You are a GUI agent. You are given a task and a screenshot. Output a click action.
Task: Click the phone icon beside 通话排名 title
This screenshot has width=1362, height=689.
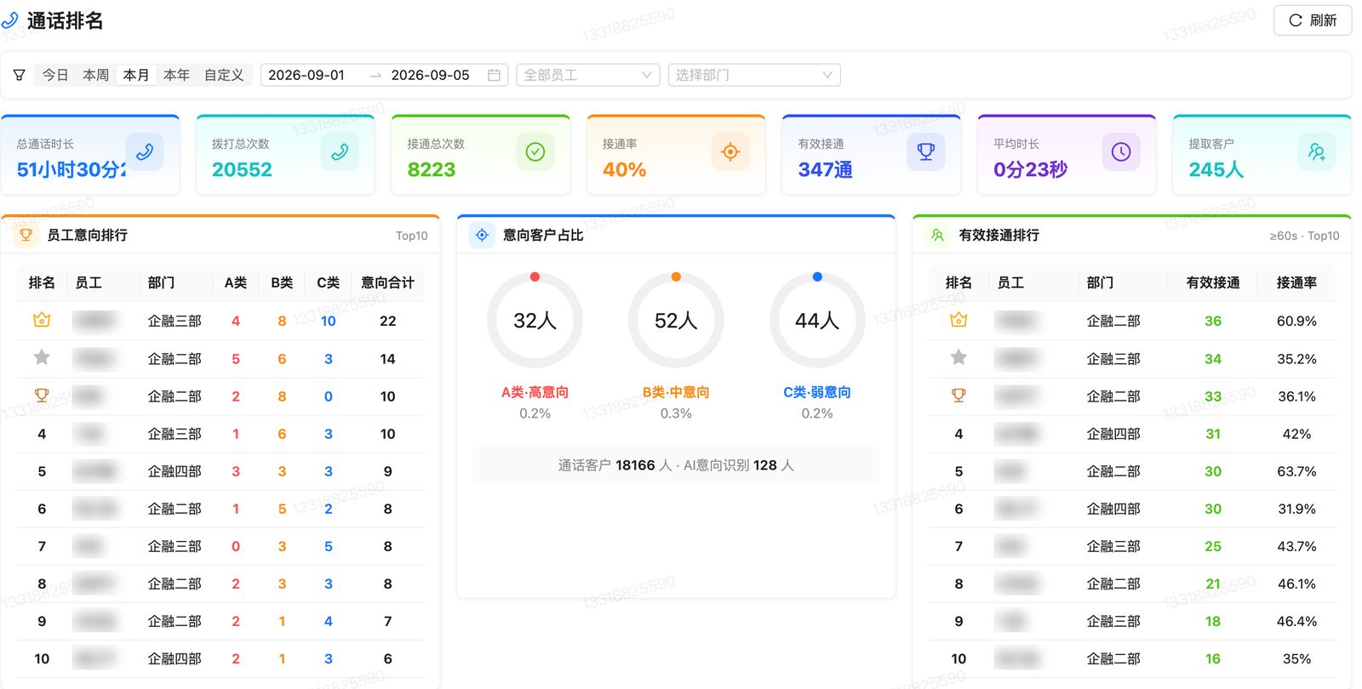pos(10,20)
